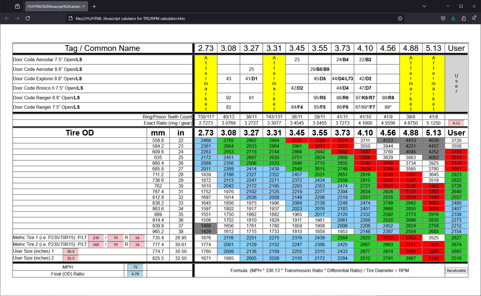The height and width of the screenshot is (296, 481).
Task: Edit Metric Tire 1 rim size field
Action: pos(137,237)
